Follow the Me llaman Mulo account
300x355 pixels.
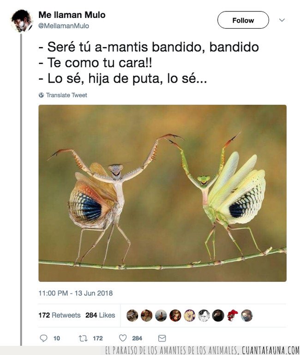point(243,20)
